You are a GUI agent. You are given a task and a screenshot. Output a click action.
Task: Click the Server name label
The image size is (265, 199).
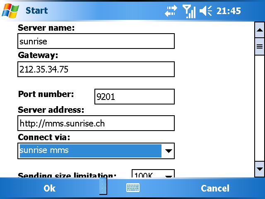46,28
